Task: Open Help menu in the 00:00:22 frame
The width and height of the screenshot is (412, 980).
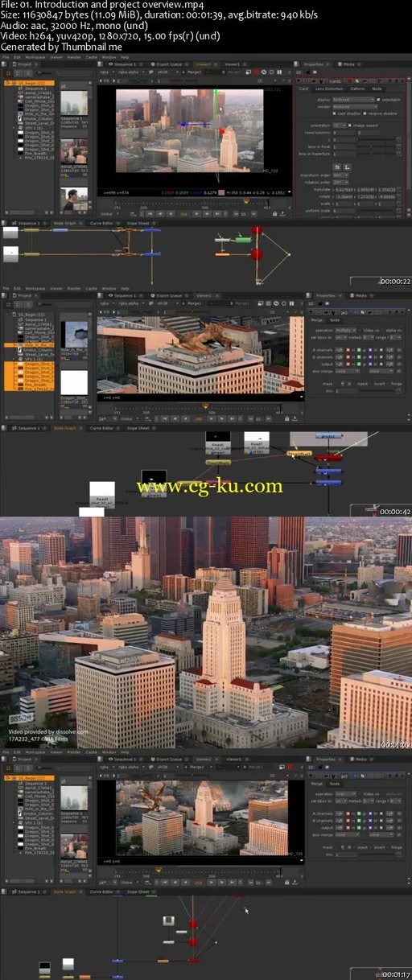Action: 124,56
